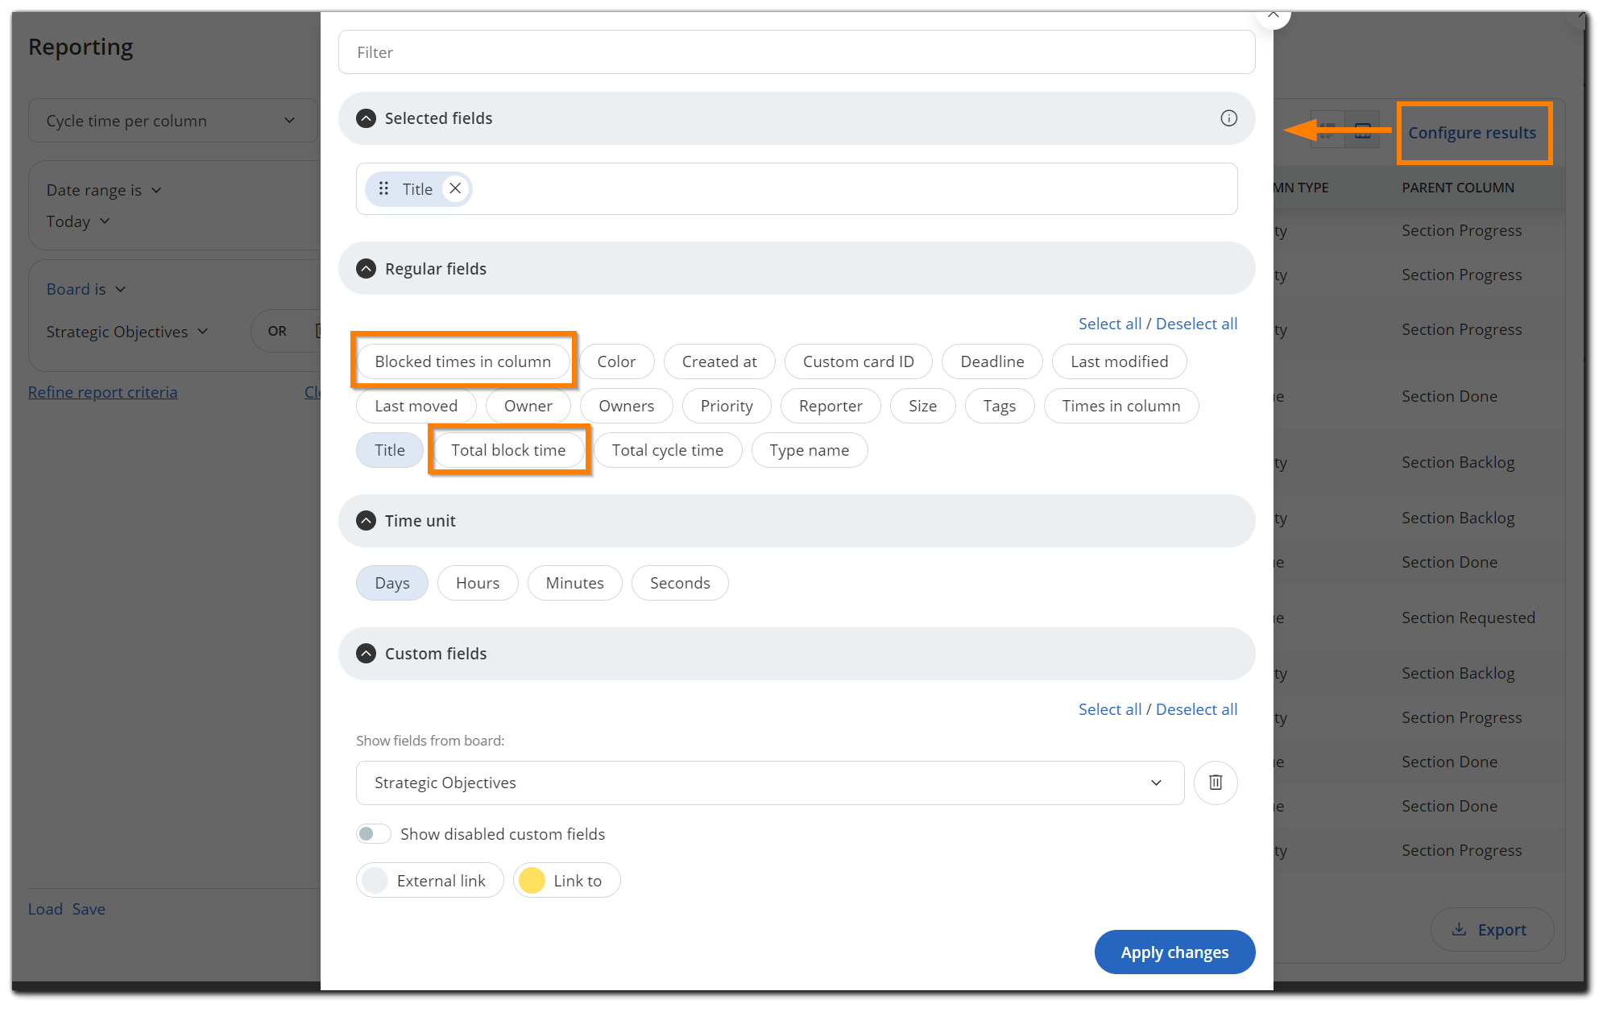Toggle the Created at field chip
Screen dimensions: 1607x1012
719,361
